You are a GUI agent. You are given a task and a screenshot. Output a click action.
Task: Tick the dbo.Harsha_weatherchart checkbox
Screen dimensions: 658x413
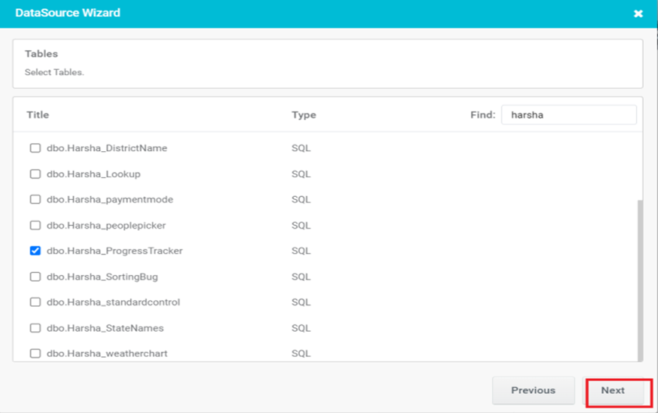click(35, 353)
